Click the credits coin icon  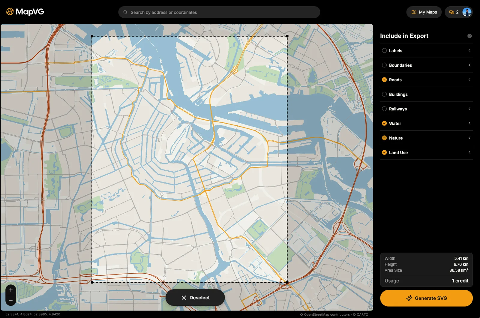coord(451,12)
